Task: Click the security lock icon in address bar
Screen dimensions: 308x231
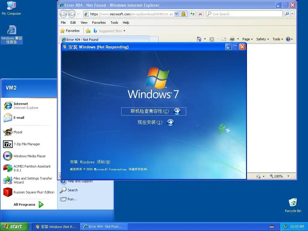Action: 183,14
